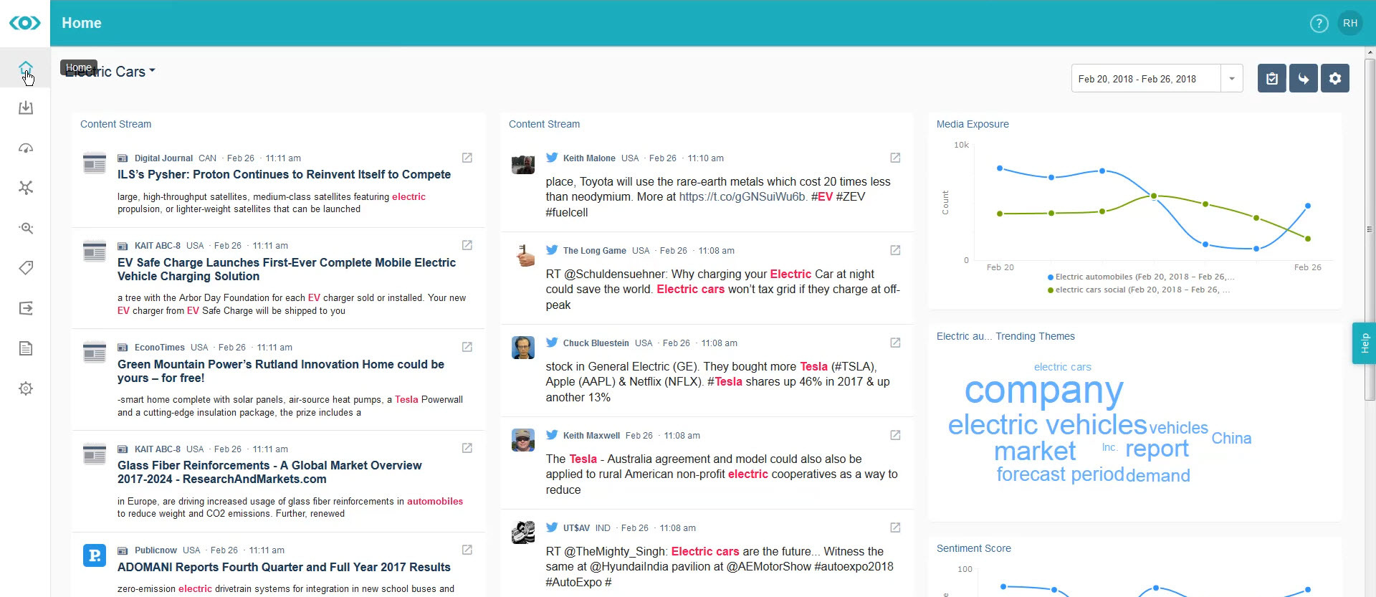Open Keith Malone tweet external link icon
Viewport: 1376px width, 597px height.
[895, 158]
